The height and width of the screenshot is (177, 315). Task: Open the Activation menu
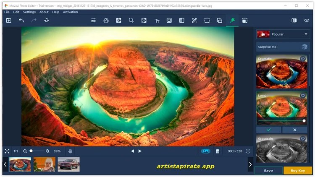point(70,12)
